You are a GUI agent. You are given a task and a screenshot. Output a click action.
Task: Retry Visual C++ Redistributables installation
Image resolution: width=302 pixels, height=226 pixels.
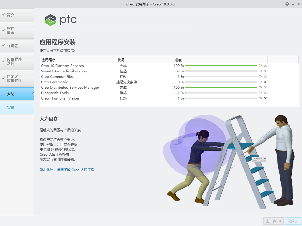coord(260,71)
